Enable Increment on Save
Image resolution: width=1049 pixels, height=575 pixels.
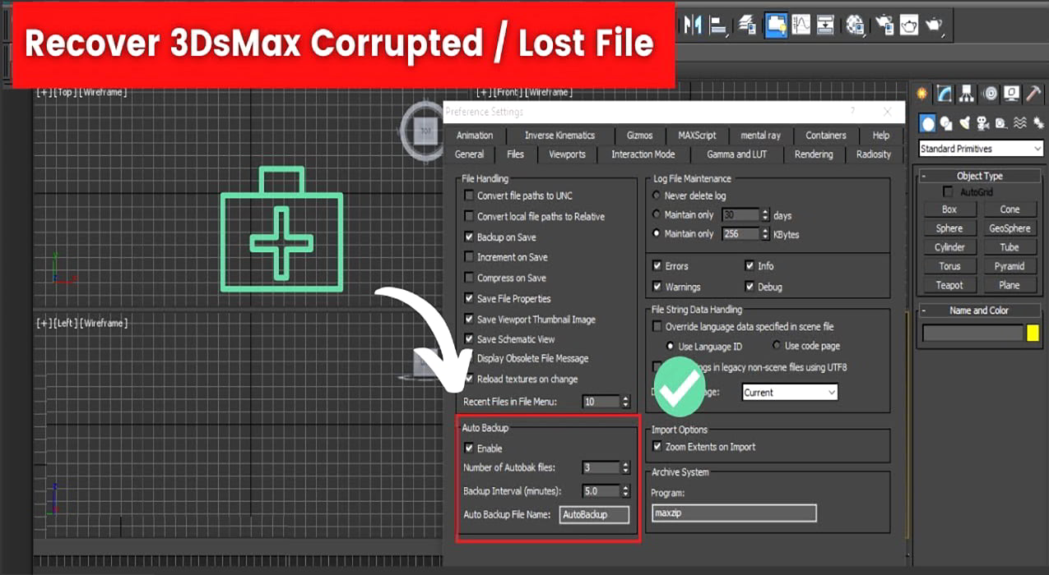pos(469,257)
